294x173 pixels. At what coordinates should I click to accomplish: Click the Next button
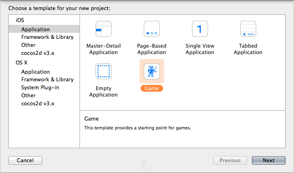pos(269,160)
